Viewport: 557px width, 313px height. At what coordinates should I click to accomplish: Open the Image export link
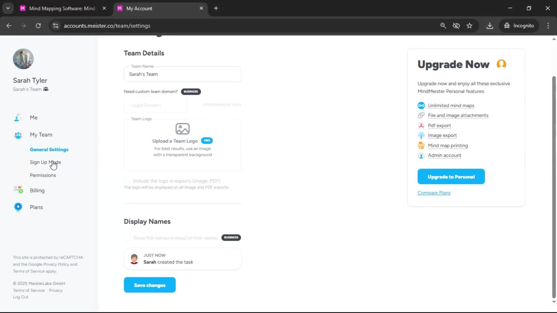pos(442,135)
